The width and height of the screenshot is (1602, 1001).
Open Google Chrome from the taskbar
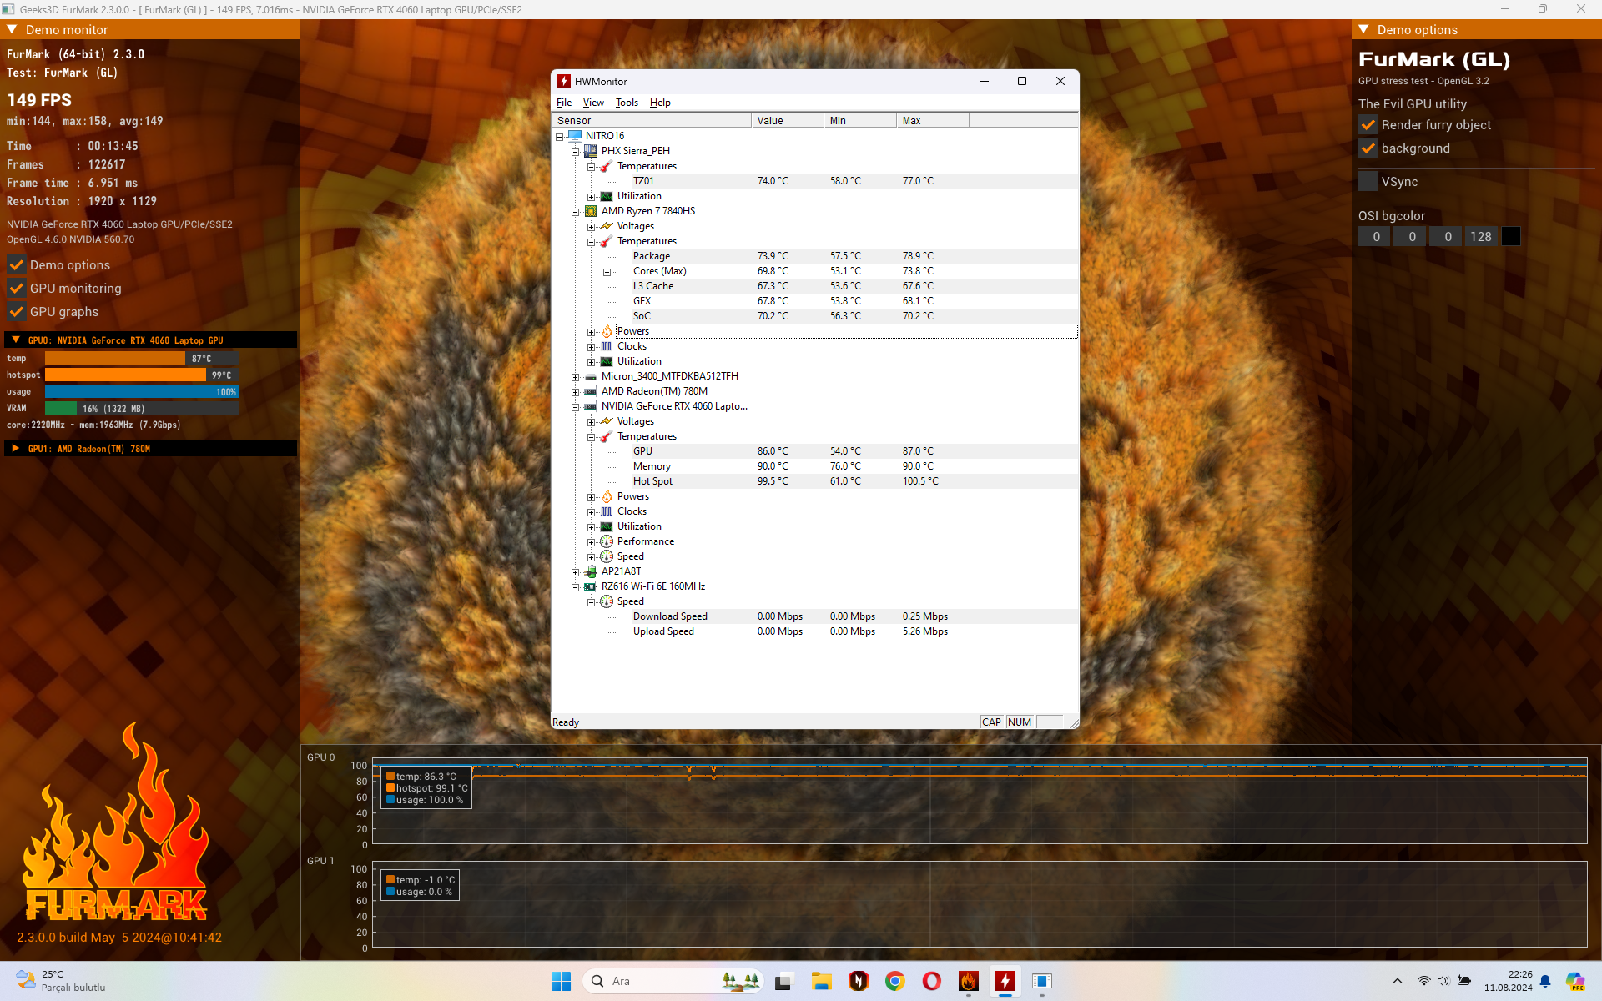pos(895,981)
